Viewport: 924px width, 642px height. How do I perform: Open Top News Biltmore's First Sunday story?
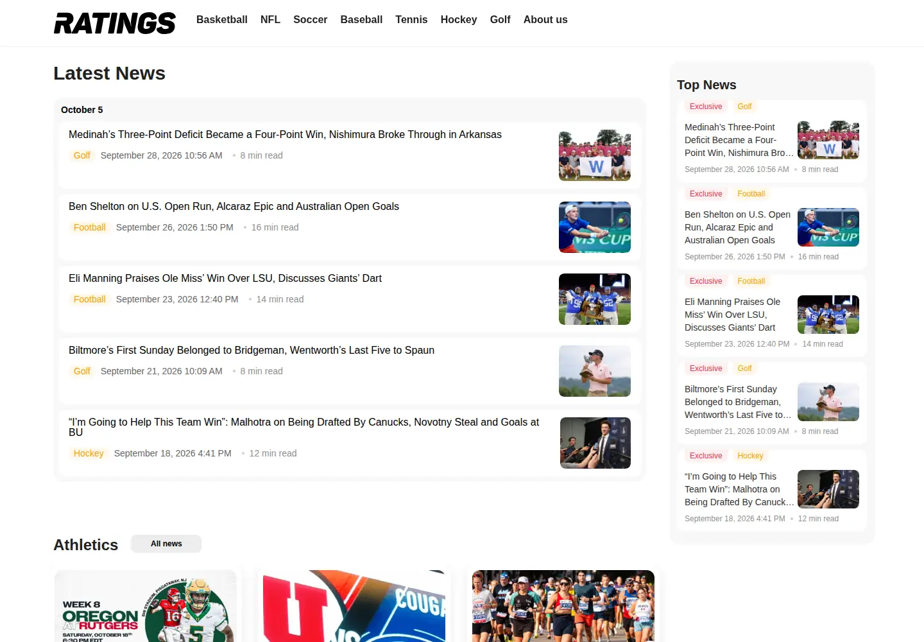point(738,402)
